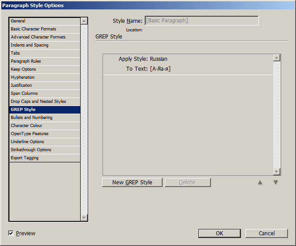The height and width of the screenshot is (246, 296).
Task: Select Span Columns category
Action: (x=45, y=93)
